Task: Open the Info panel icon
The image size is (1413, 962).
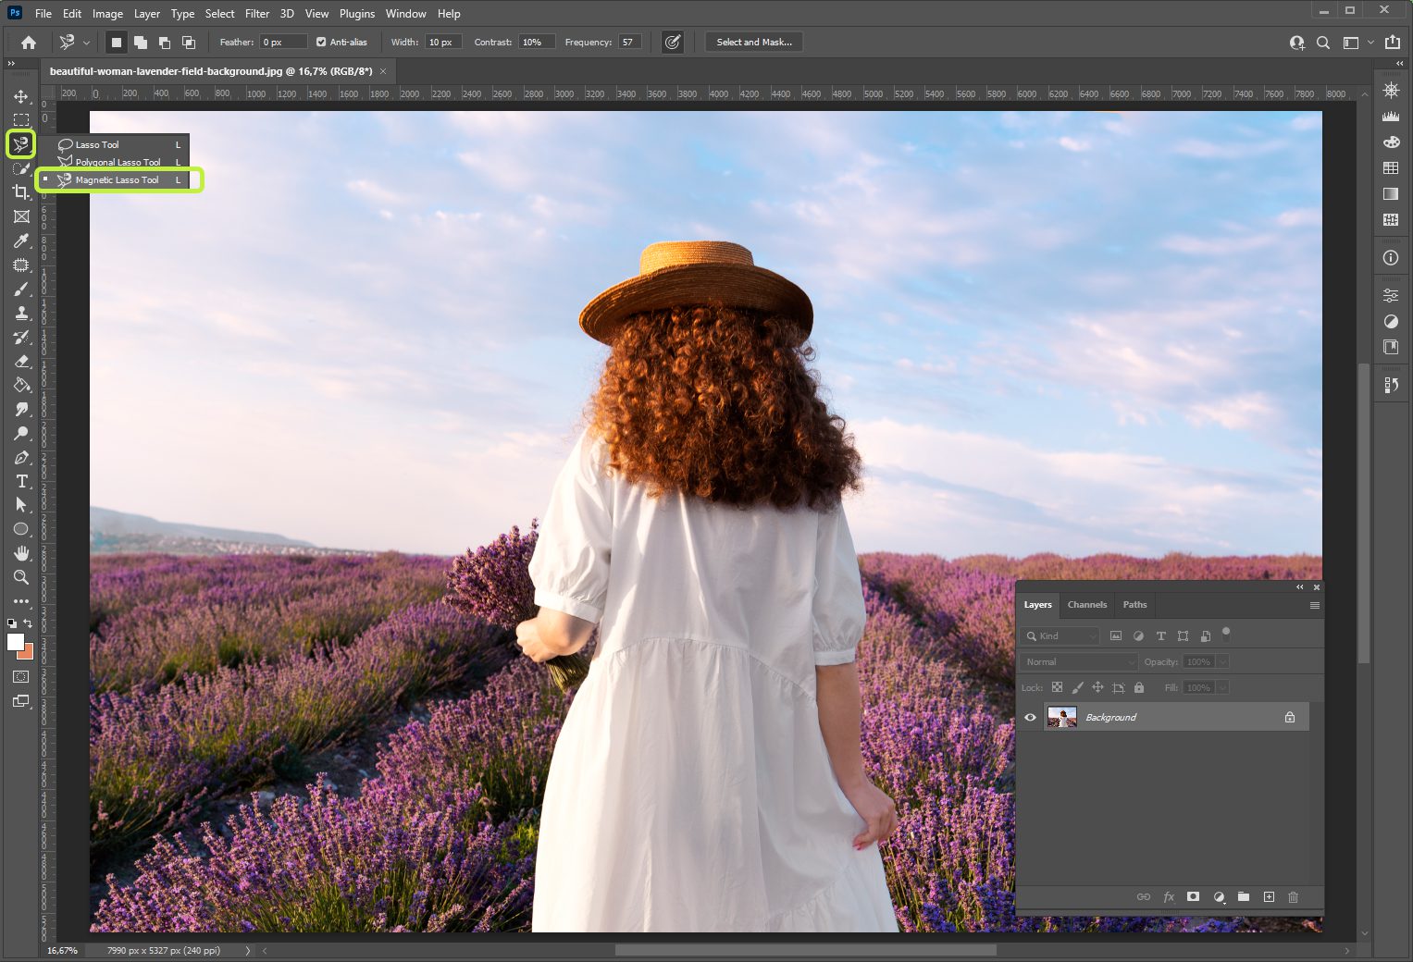Action: 1391,258
